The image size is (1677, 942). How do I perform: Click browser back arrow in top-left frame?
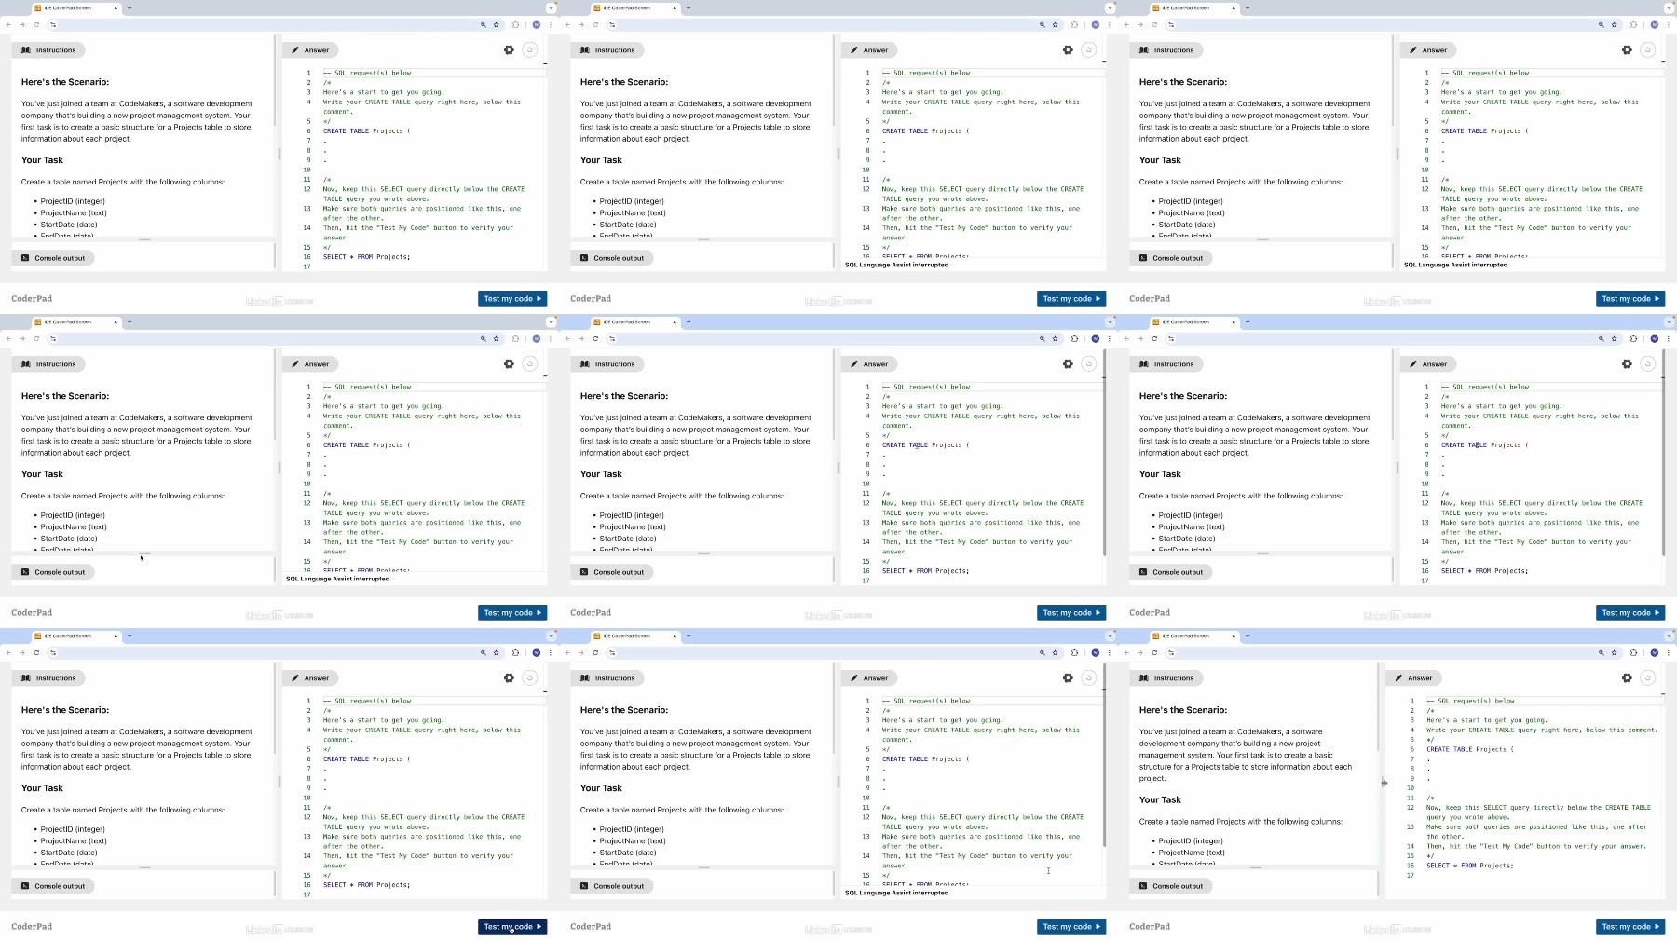point(8,25)
